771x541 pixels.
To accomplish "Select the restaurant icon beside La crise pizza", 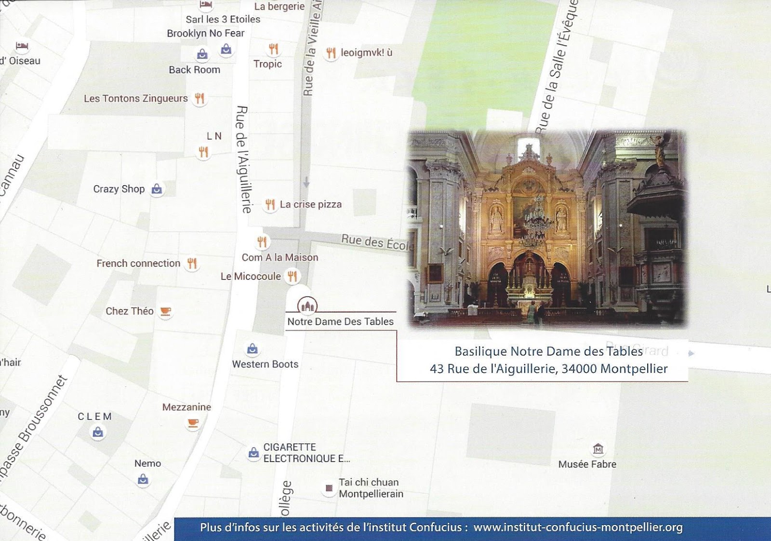I will [270, 204].
